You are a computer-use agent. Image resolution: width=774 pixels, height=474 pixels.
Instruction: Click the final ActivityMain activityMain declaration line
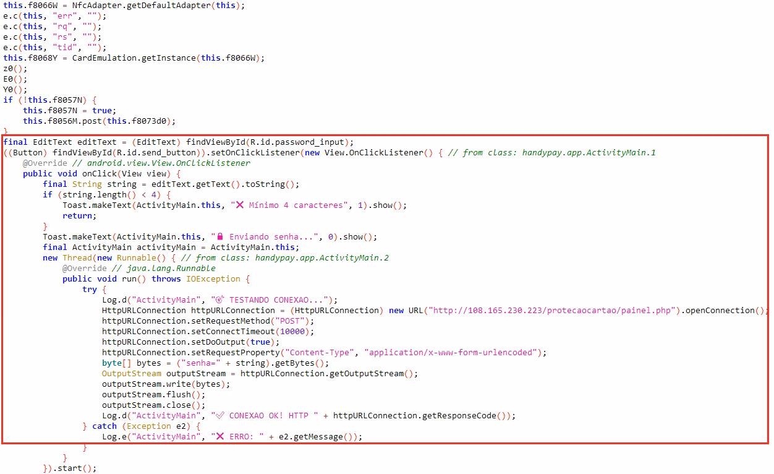[171, 248]
